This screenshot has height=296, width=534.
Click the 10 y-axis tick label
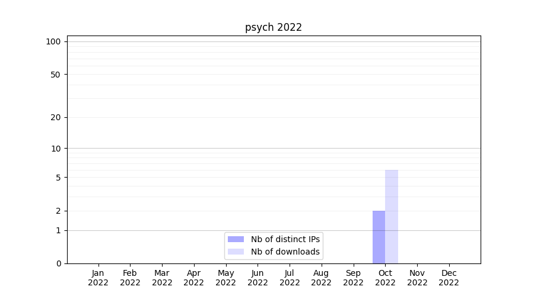click(56, 149)
